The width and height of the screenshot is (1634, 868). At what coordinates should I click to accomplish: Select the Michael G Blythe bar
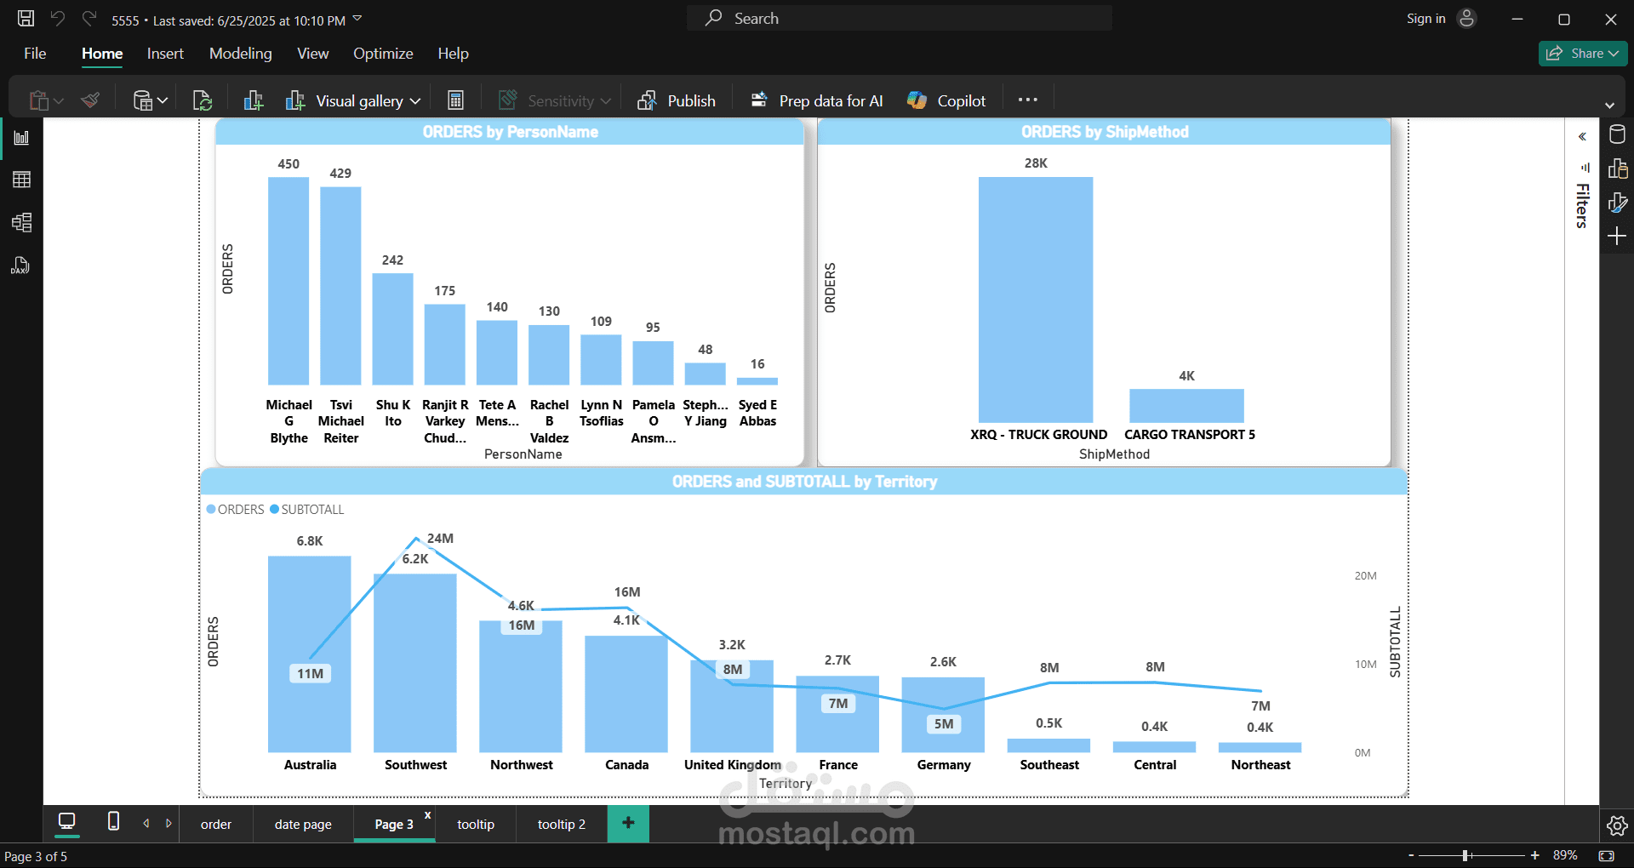click(289, 281)
